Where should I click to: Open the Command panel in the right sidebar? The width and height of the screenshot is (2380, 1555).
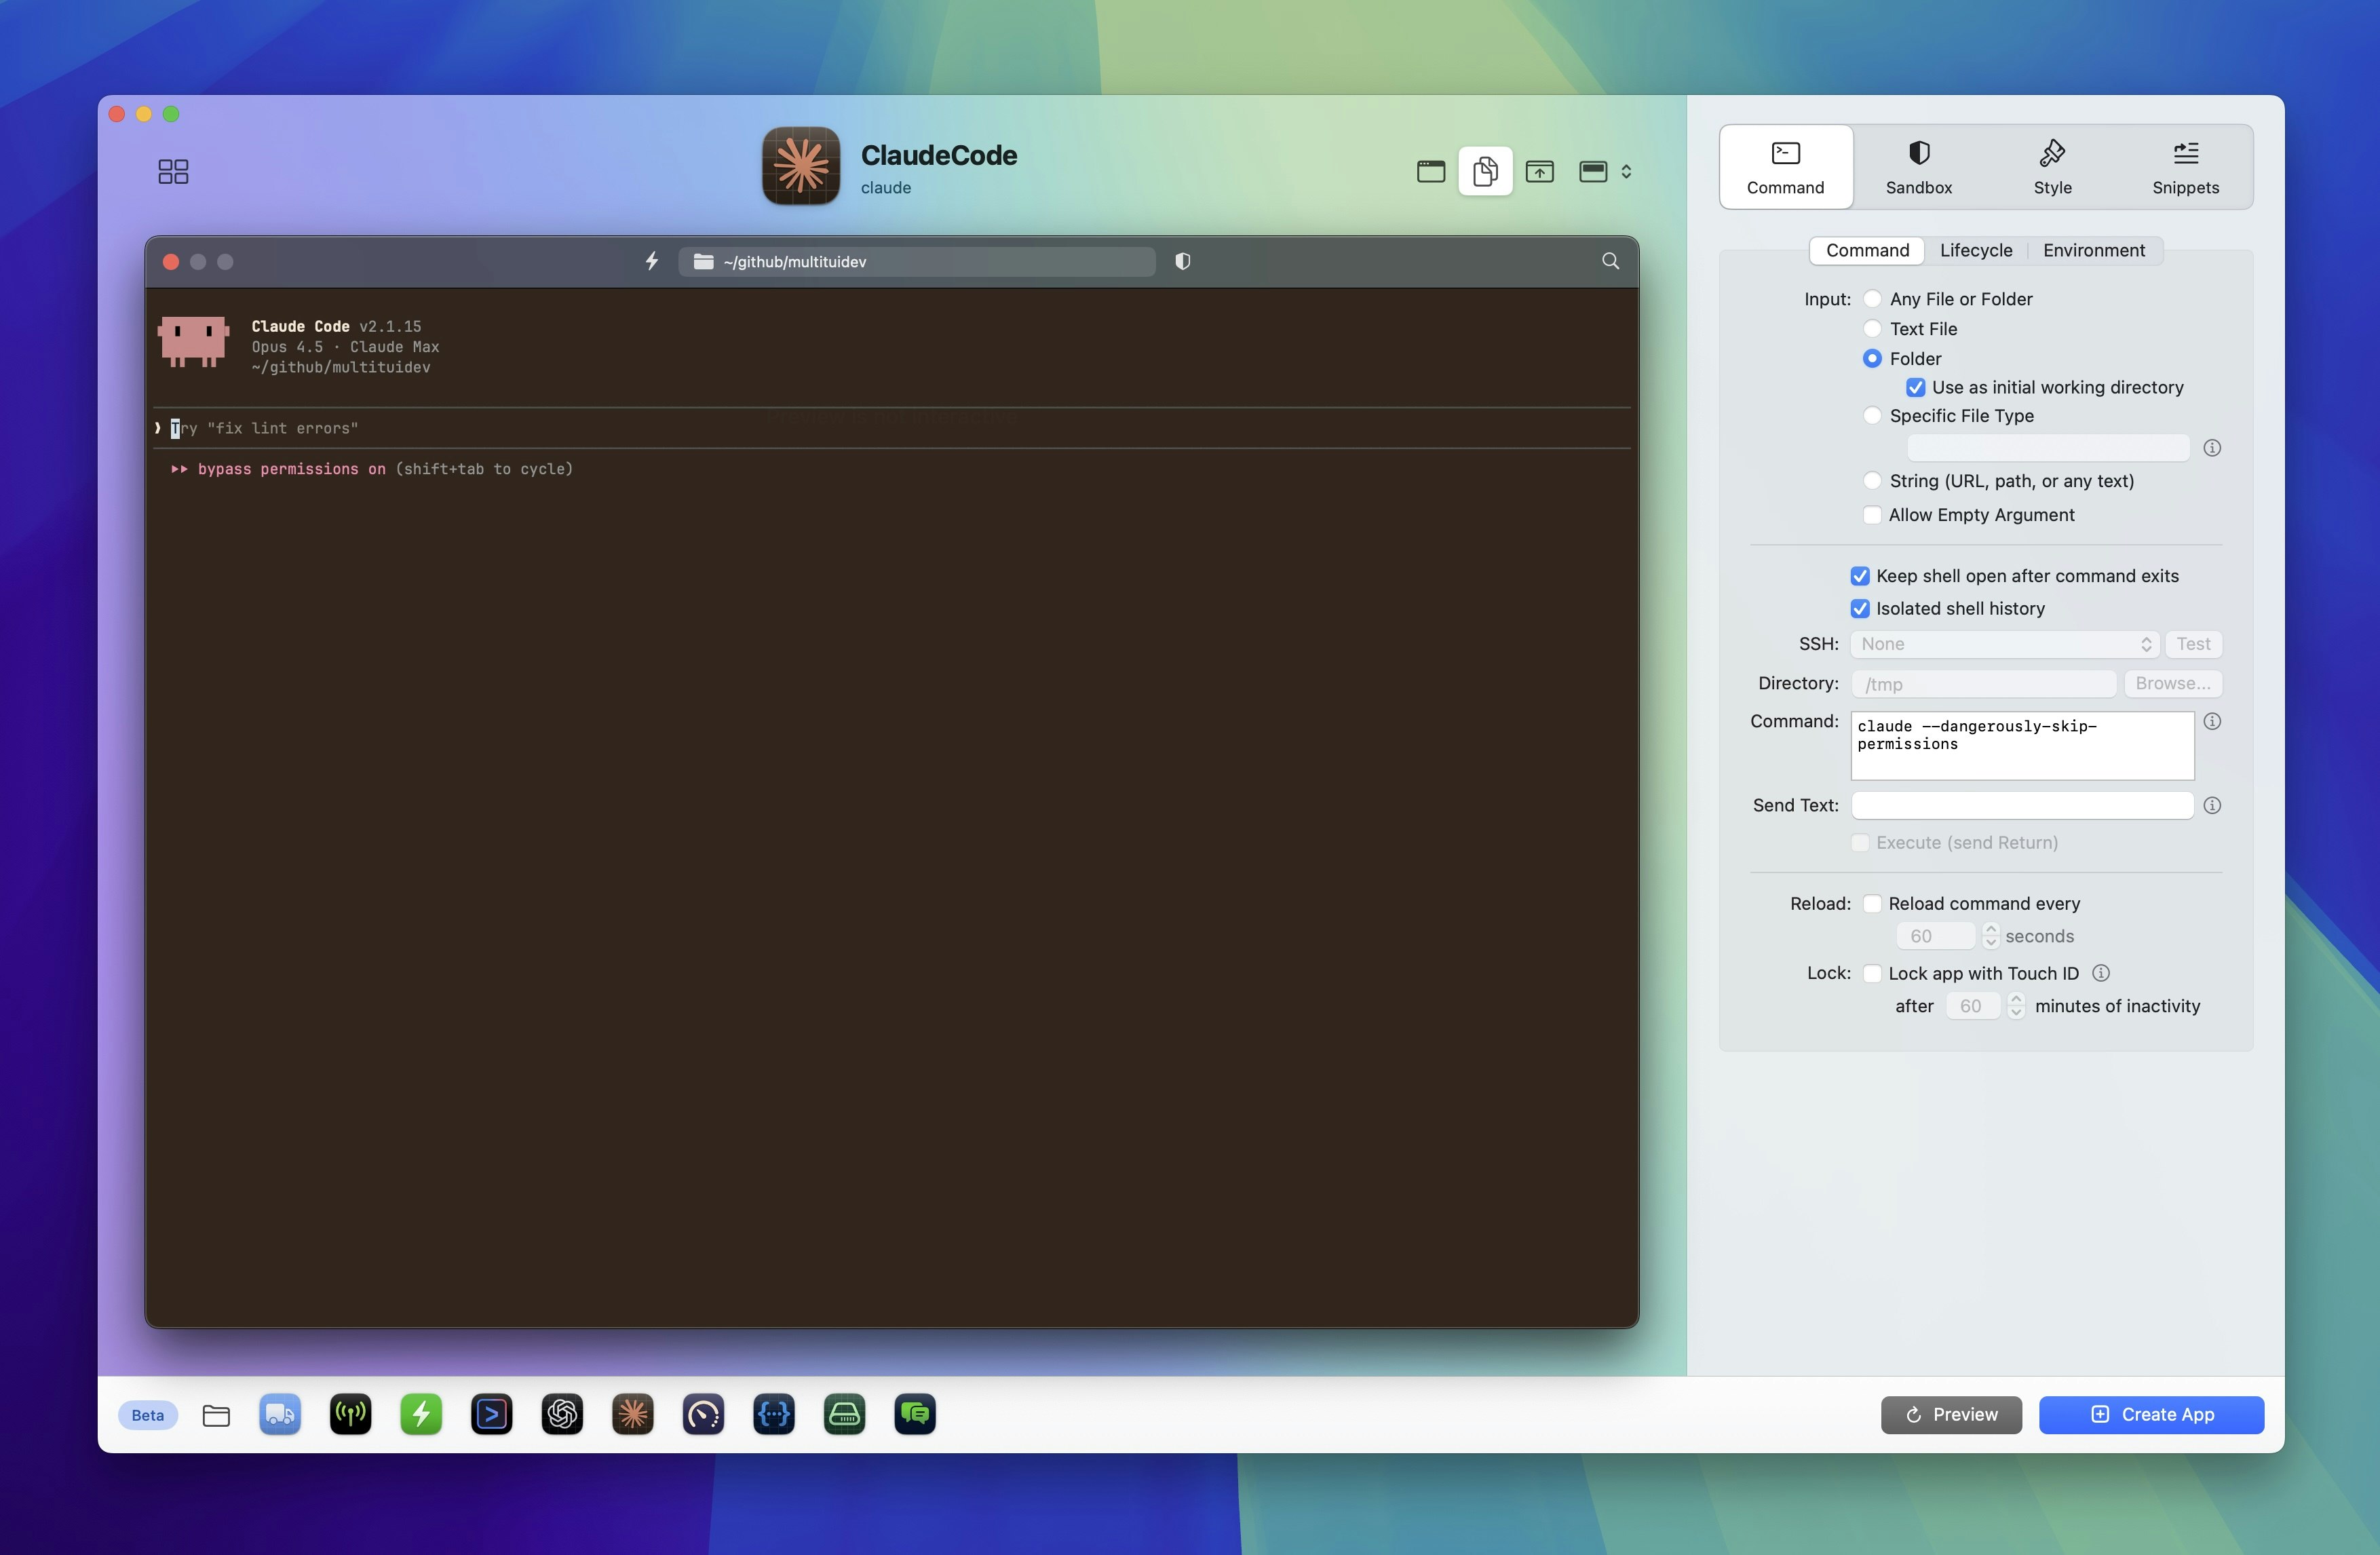click(1786, 166)
